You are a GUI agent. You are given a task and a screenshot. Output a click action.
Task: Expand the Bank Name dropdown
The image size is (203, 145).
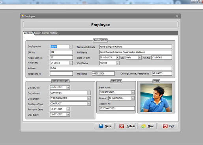click(x=133, y=92)
